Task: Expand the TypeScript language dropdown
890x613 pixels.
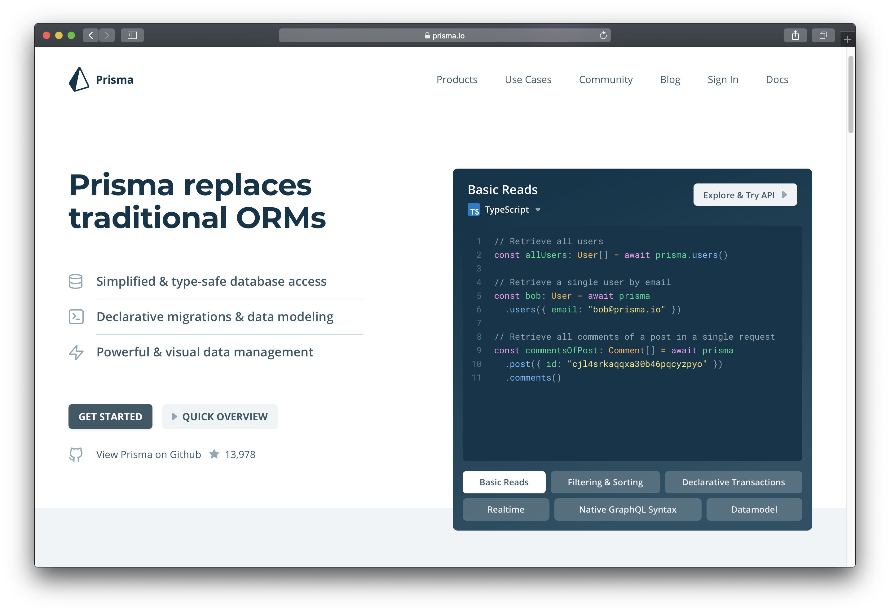Action: tap(538, 210)
